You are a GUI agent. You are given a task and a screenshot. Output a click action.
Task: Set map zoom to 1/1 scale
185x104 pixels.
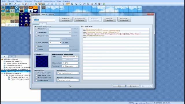(x=68, y=4)
